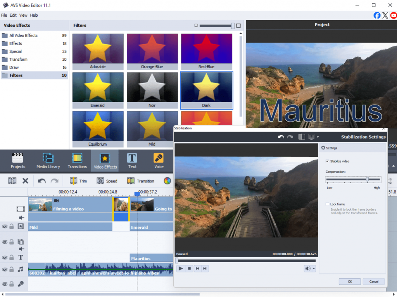Expand the preview display mode dropdown arrow
The height and width of the screenshot is (297, 397).
click(x=318, y=137)
